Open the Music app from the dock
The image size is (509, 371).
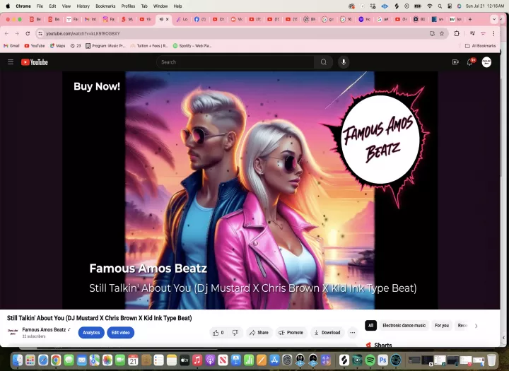(x=197, y=360)
